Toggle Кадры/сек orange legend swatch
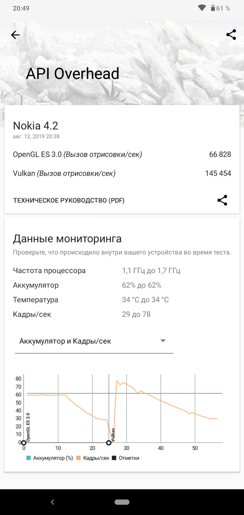244x515 pixels. pos(78,458)
